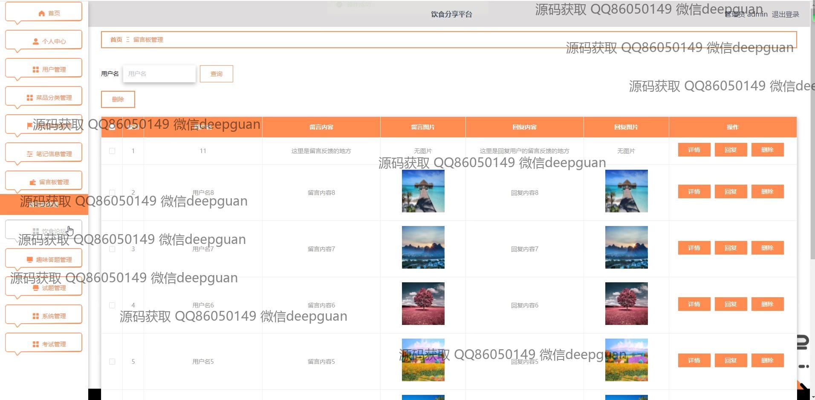Viewport: 815px width, 400px height.
Task: Click the 留言内容 column header
Action: tap(321, 127)
